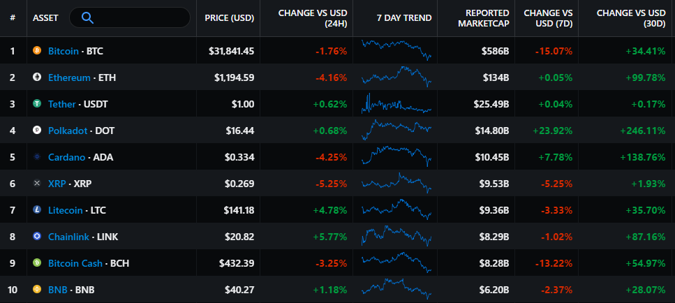Click the Bitcoin Cash coin icon
Viewport: 675px width, 303px height.
coord(37,263)
